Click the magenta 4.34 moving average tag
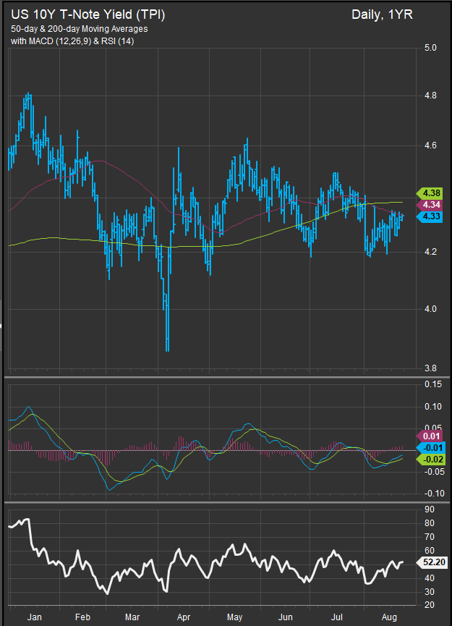 pyautogui.click(x=430, y=206)
